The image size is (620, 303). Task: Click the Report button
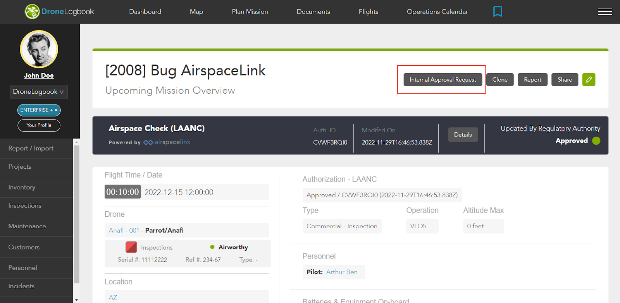(x=532, y=80)
